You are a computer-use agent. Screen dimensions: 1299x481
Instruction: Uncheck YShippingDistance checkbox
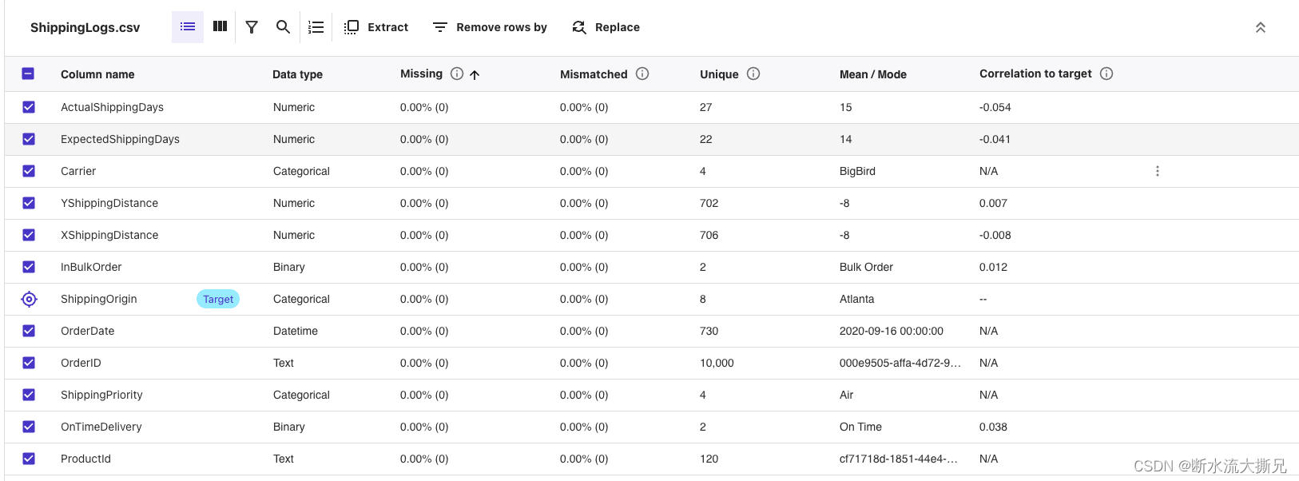[x=29, y=203]
